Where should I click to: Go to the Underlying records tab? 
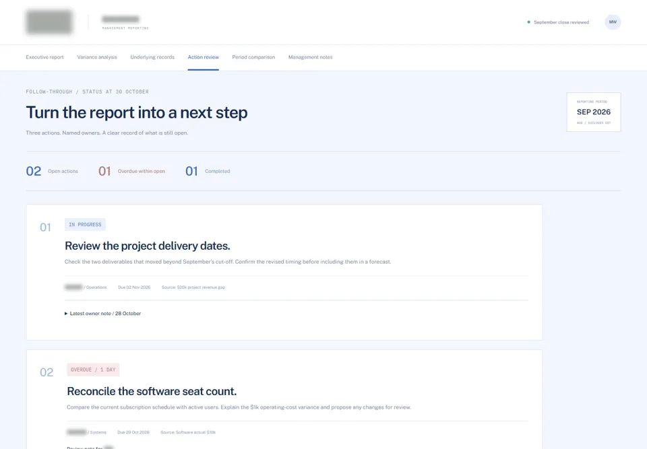tap(152, 57)
